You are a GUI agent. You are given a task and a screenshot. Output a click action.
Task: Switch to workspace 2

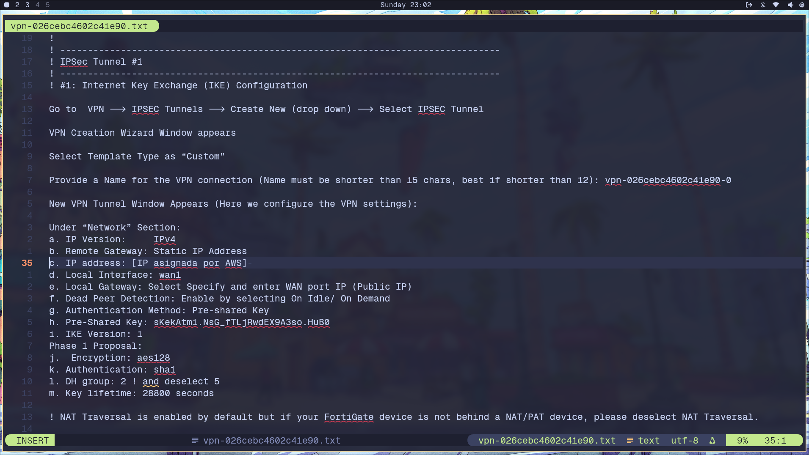17,5
